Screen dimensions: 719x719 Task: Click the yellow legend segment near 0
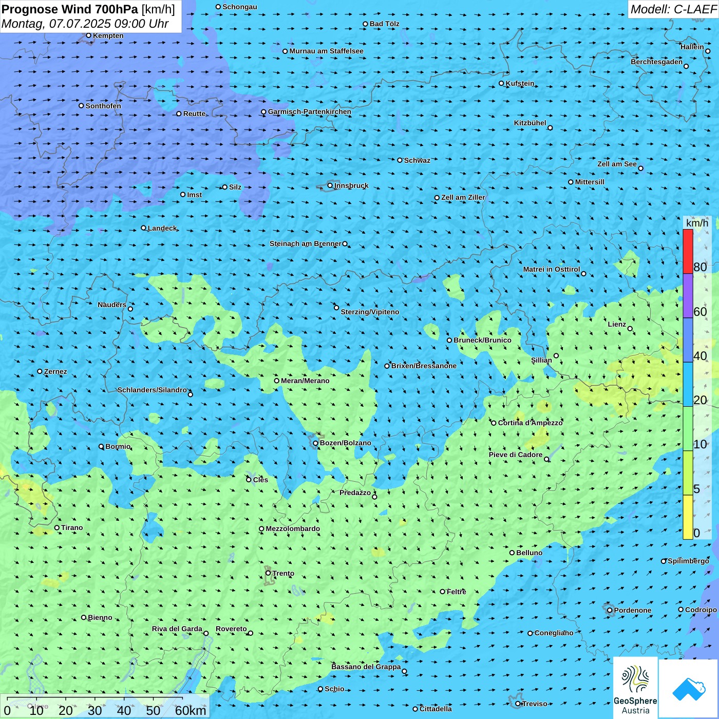(688, 517)
